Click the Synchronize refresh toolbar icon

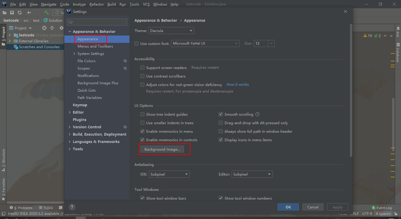[20, 13]
